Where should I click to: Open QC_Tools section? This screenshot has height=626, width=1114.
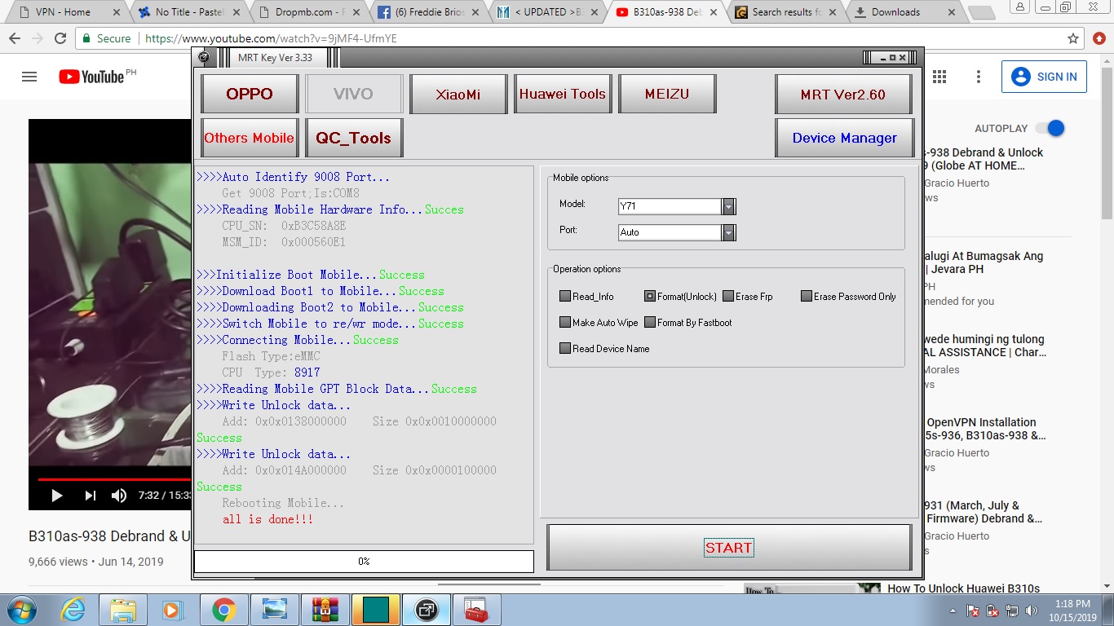pos(353,138)
